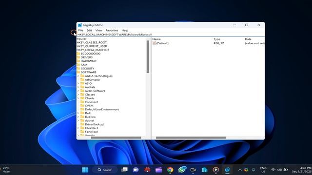Open the clock and date flyout
The image size is (312, 175).
[302, 170]
